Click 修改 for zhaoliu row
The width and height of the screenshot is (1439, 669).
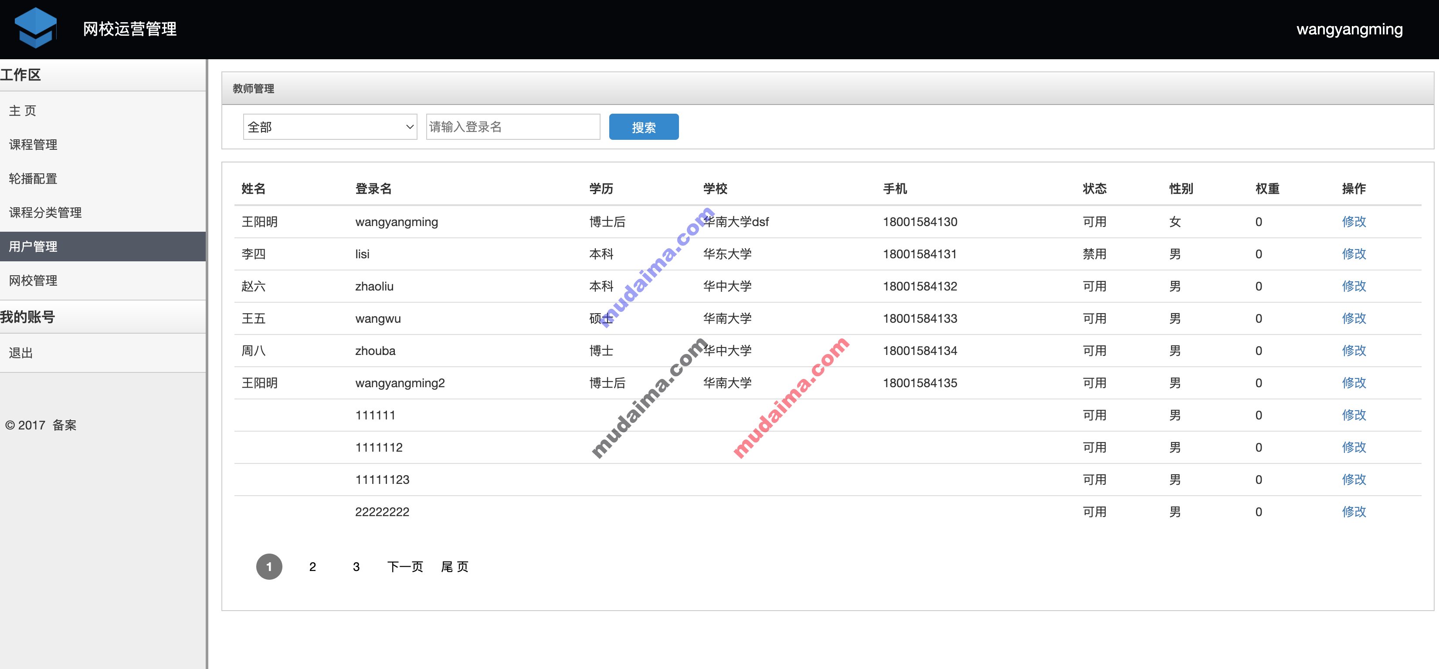(1354, 287)
